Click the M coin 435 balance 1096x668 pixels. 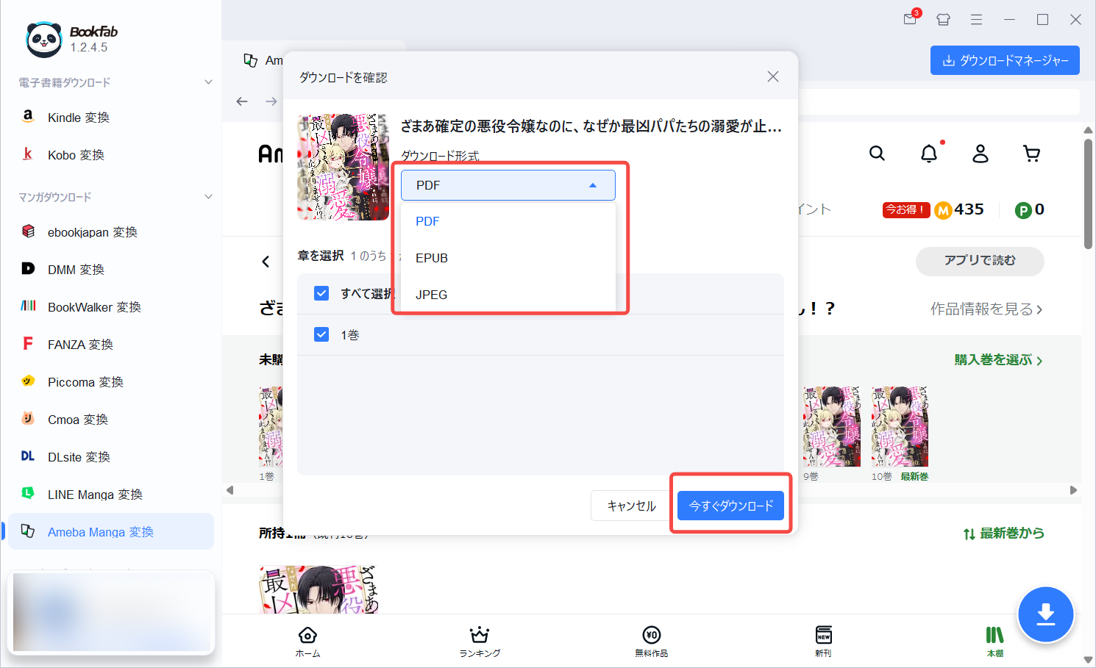coord(959,210)
